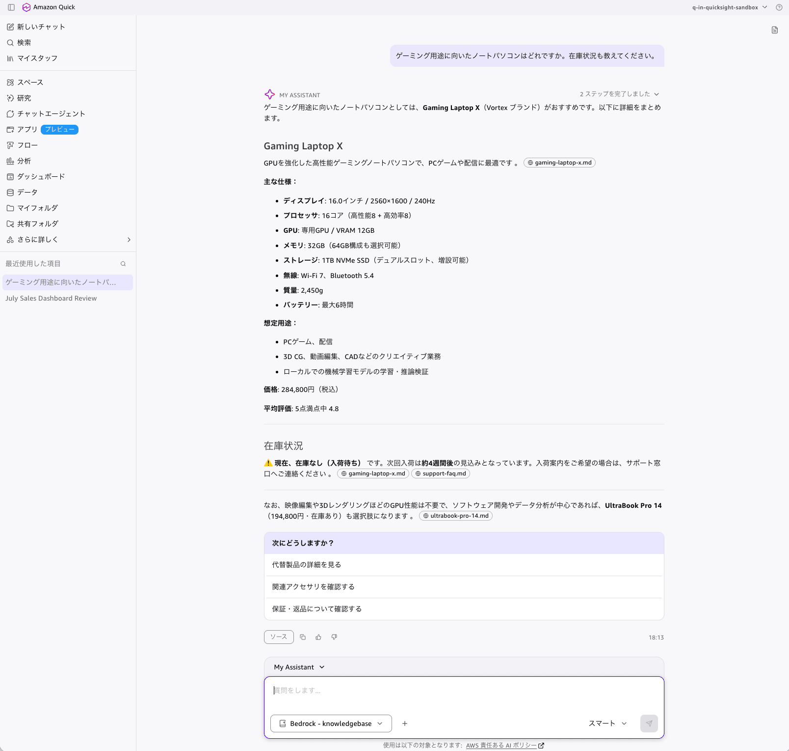Select 代替製品の詳細を見る suggestion
789x751 pixels.
point(464,565)
